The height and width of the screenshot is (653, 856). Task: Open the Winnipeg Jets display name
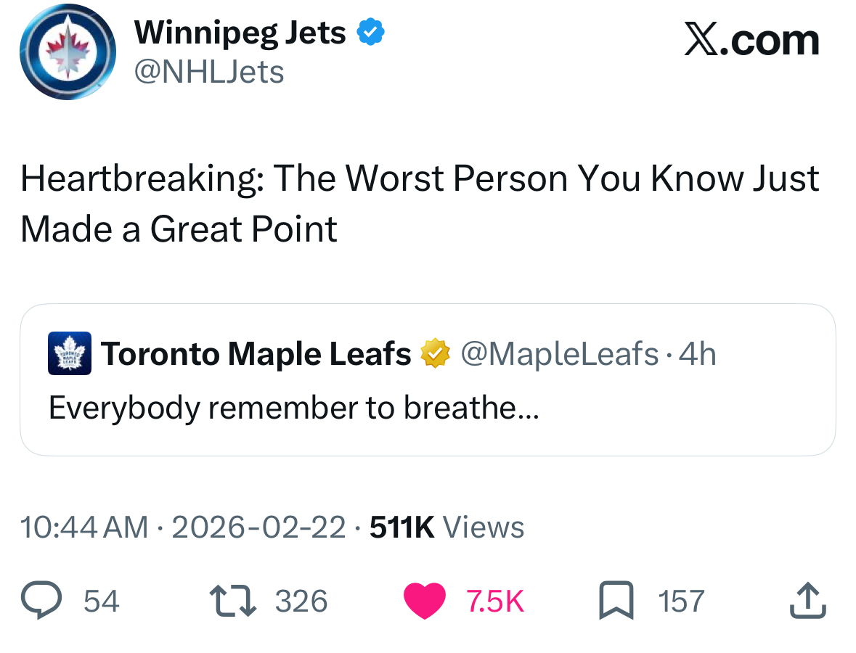click(x=240, y=33)
